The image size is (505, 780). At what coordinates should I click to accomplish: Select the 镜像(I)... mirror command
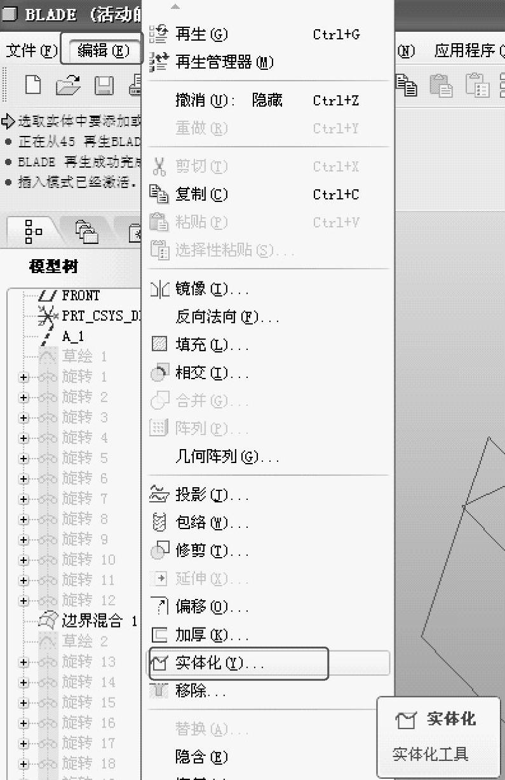click(267, 289)
